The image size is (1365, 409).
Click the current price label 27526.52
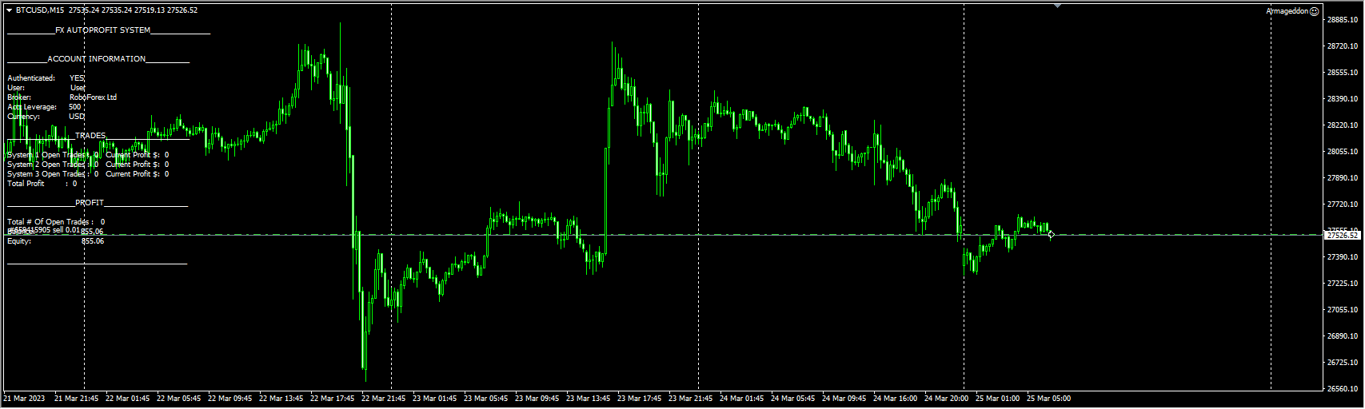click(1343, 235)
